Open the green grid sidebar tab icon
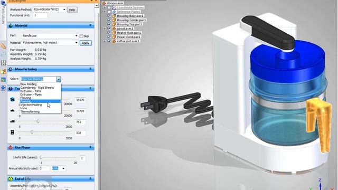 coord(3,63)
